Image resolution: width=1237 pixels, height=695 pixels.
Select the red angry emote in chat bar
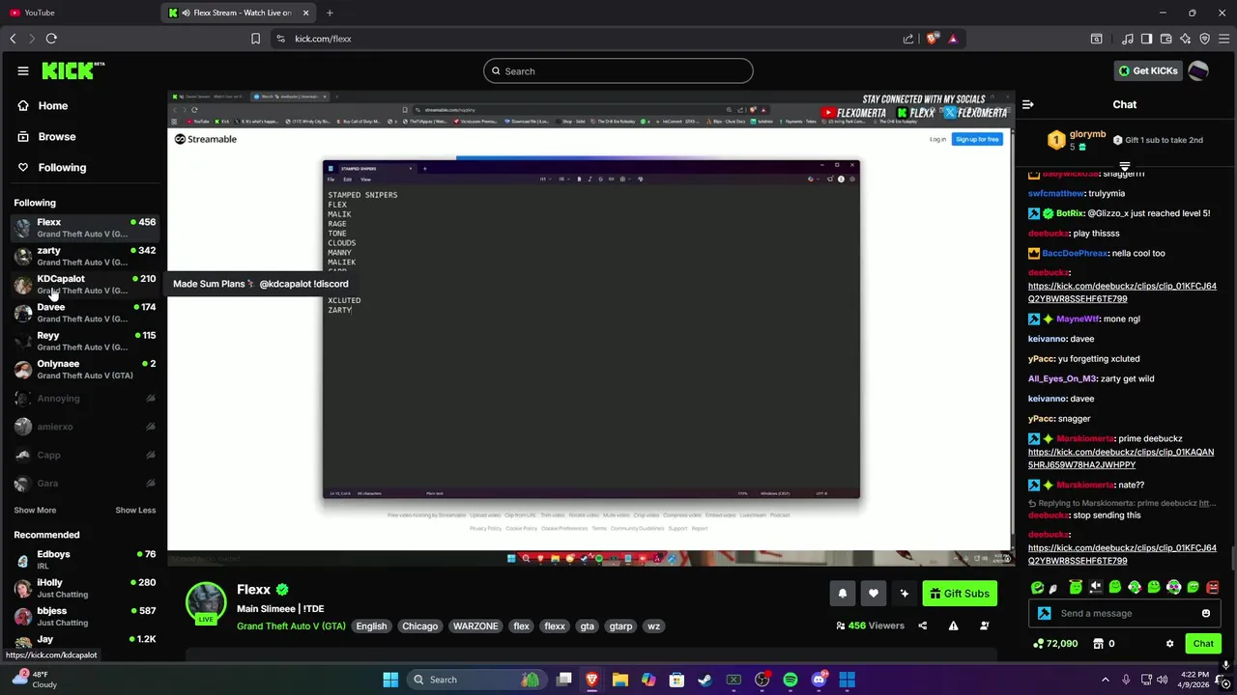click(x=1212, y=587)
